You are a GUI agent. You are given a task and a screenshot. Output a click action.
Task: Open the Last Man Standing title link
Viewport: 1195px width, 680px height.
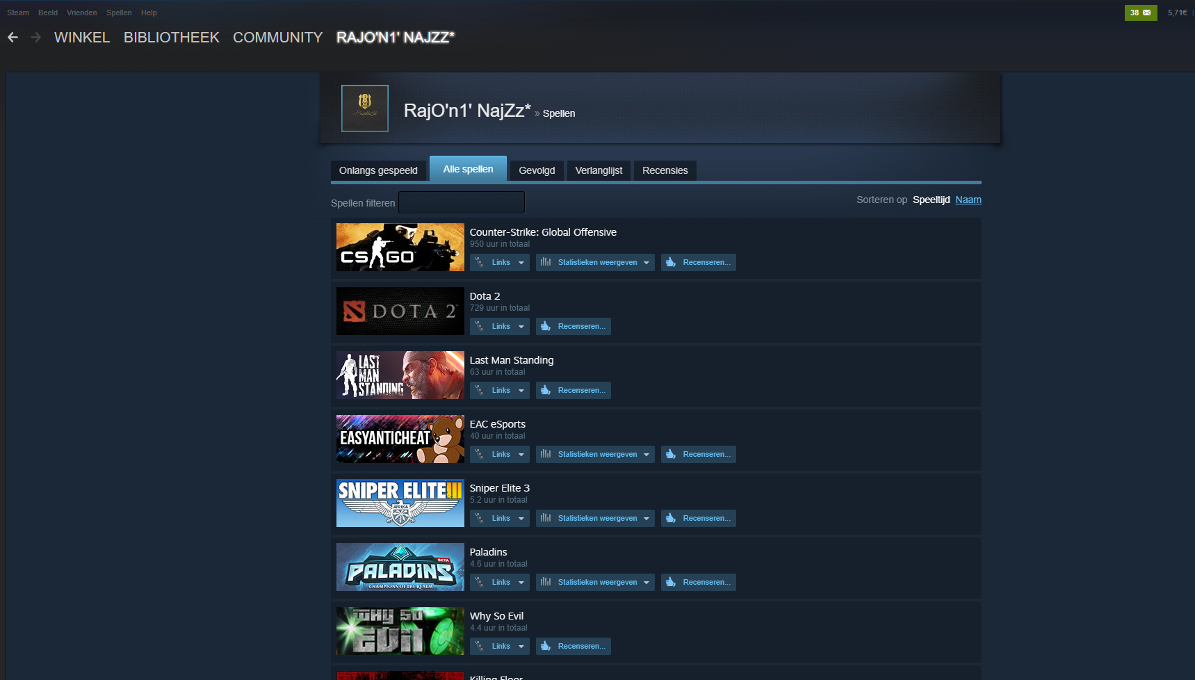pyautogui.click(x=512, y=360)
